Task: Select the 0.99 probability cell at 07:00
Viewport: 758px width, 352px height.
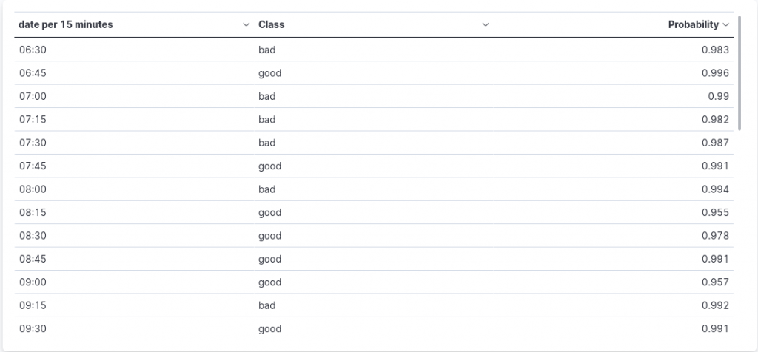Action: 614,96
